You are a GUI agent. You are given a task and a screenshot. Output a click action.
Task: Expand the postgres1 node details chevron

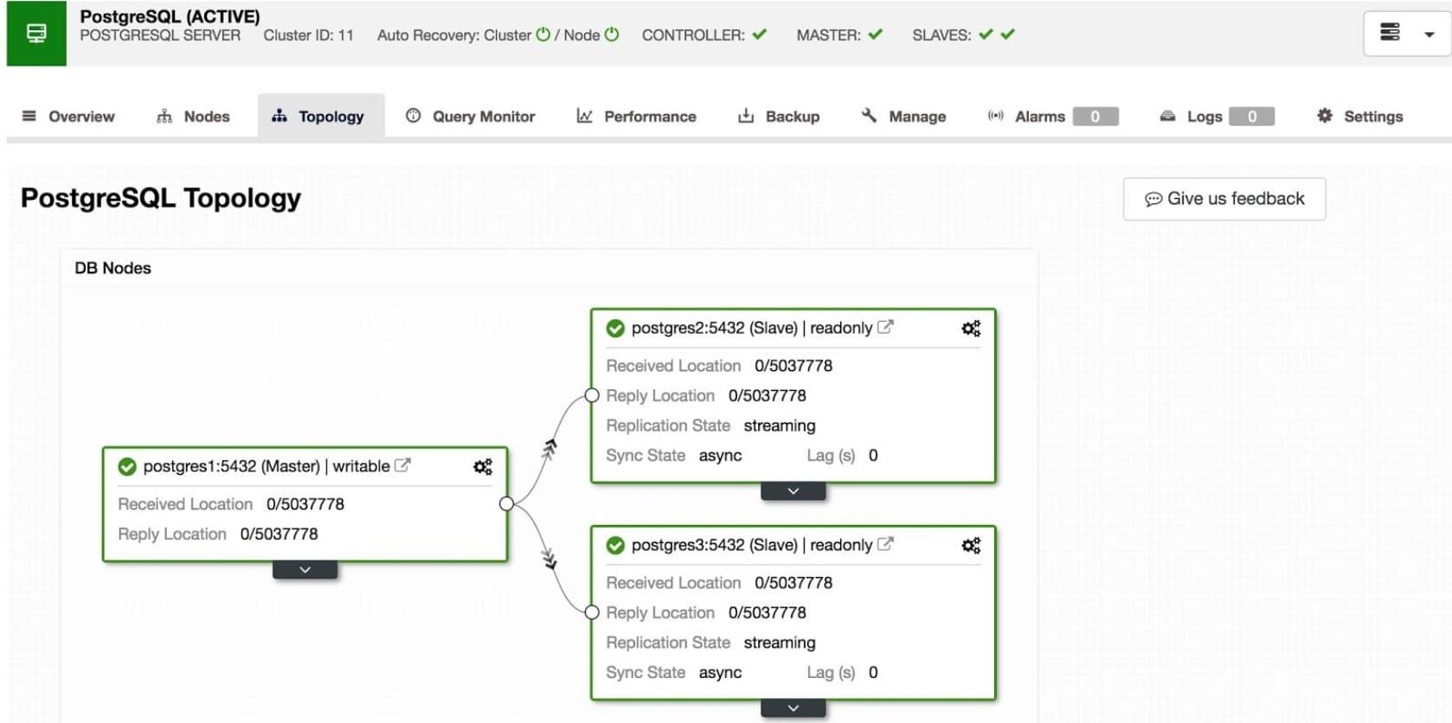click(305, 570)
